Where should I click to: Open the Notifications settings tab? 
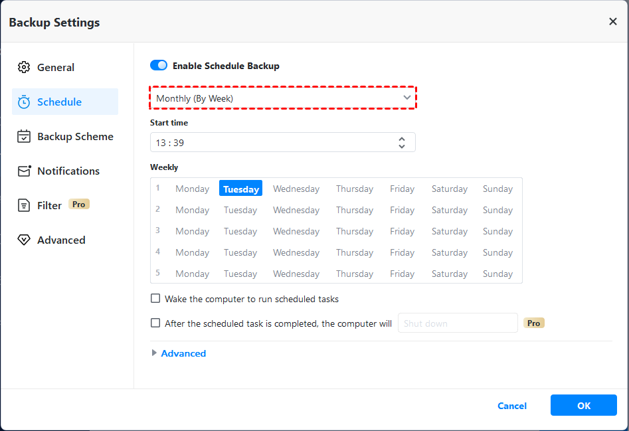(68, 171)
